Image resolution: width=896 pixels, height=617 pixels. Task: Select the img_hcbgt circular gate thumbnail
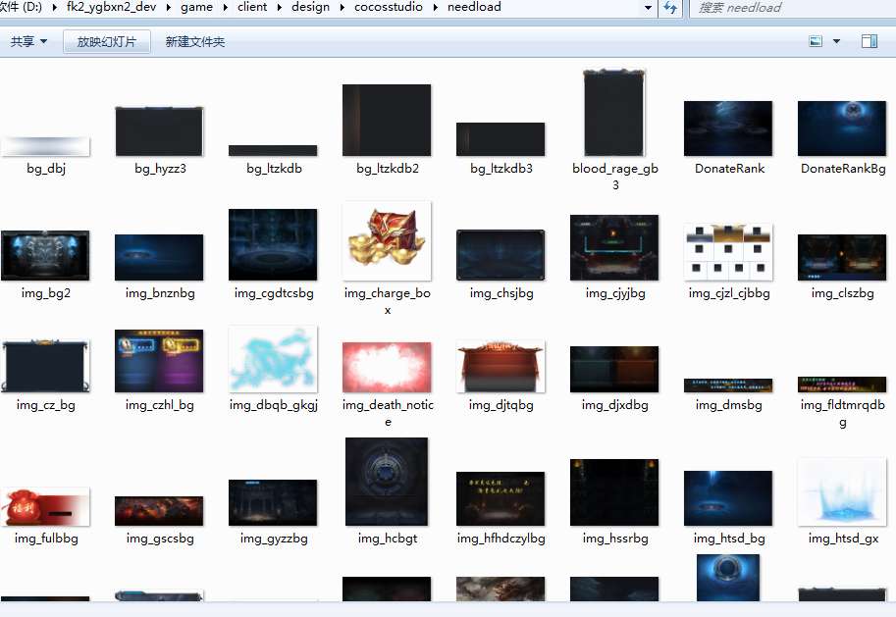(387, 482)
